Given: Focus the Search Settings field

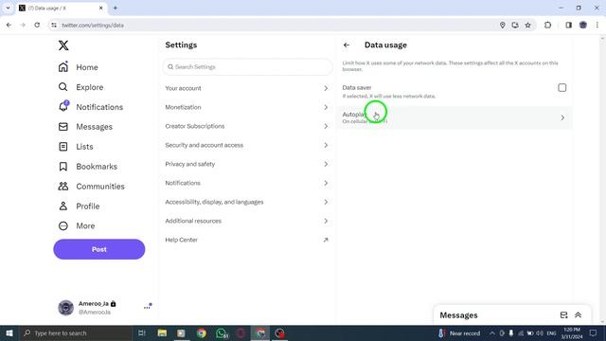Looking at the screenshot, I should tap(247, 67).
